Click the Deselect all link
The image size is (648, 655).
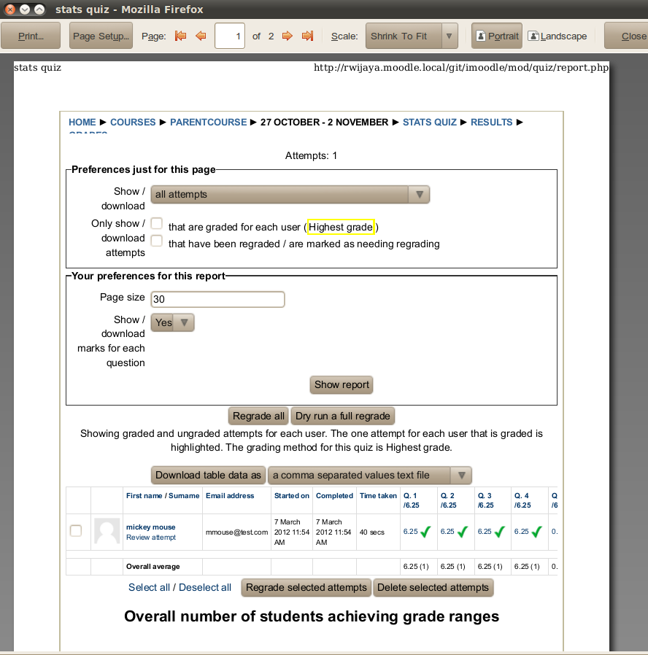click(x=205, y=587)
